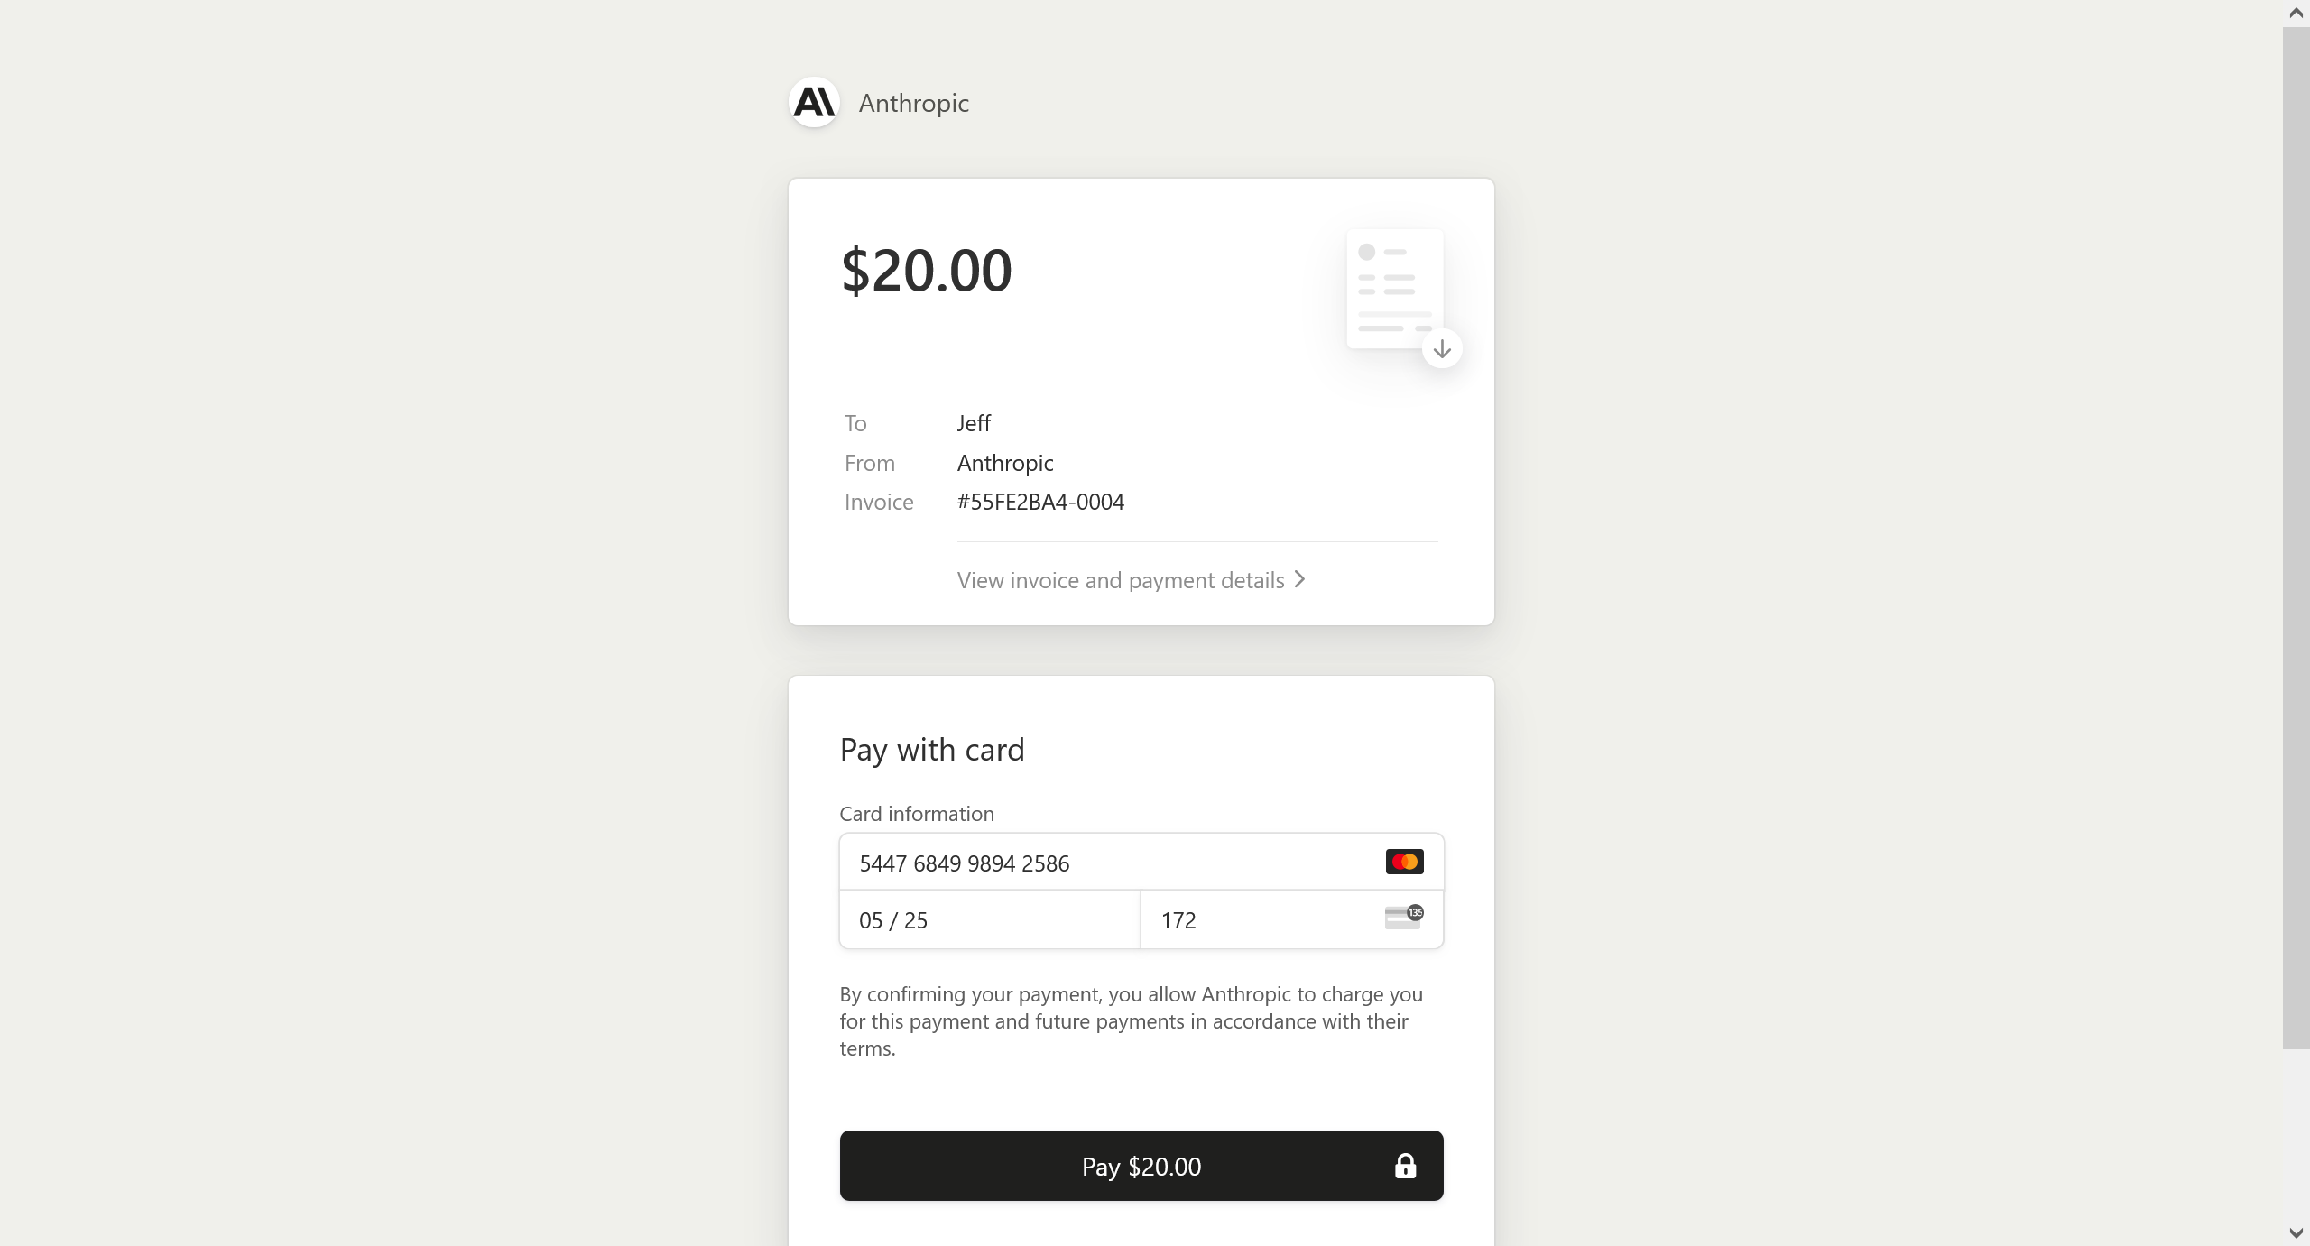Click the invoice download arrow icon
The image size is (2310, 1246).
click(x=1442, y=349)
